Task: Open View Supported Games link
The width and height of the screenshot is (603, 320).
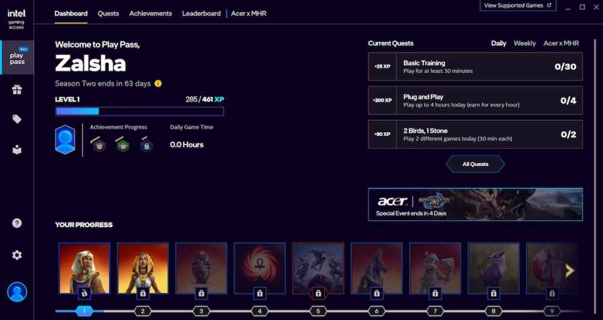Action: pyautogui.click(x=517, y=5)
